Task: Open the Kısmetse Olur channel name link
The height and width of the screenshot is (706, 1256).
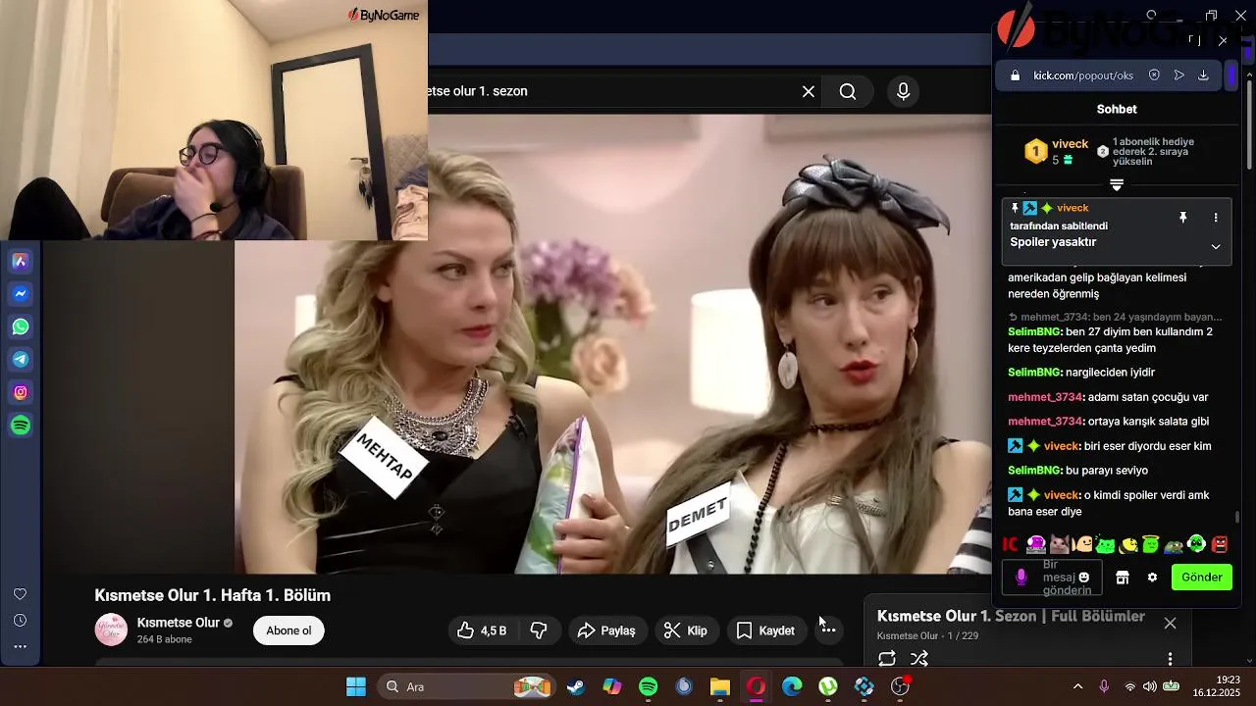Action: tap(178, 623)
